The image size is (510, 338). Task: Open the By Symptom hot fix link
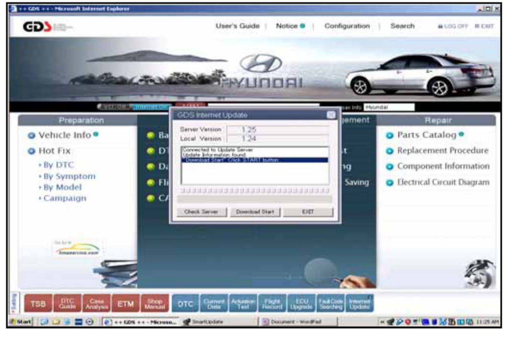[x=69, y=176]
